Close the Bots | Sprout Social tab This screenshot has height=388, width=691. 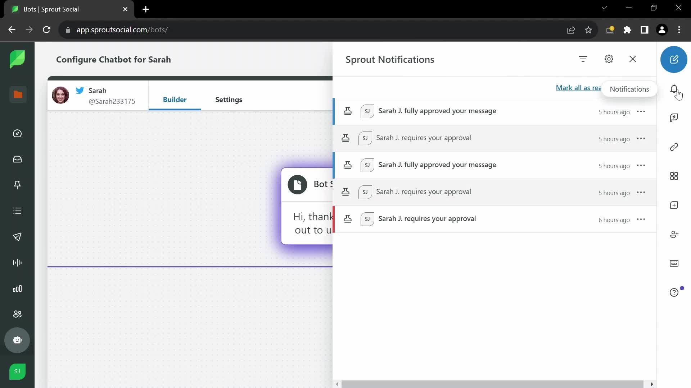125,9
